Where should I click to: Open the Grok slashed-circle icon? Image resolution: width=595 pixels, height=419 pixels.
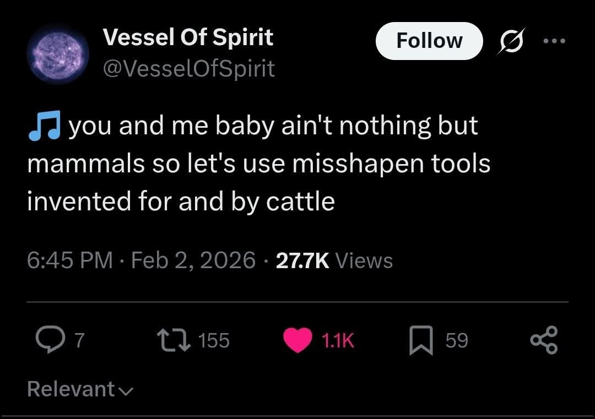[x=510, y=42]
